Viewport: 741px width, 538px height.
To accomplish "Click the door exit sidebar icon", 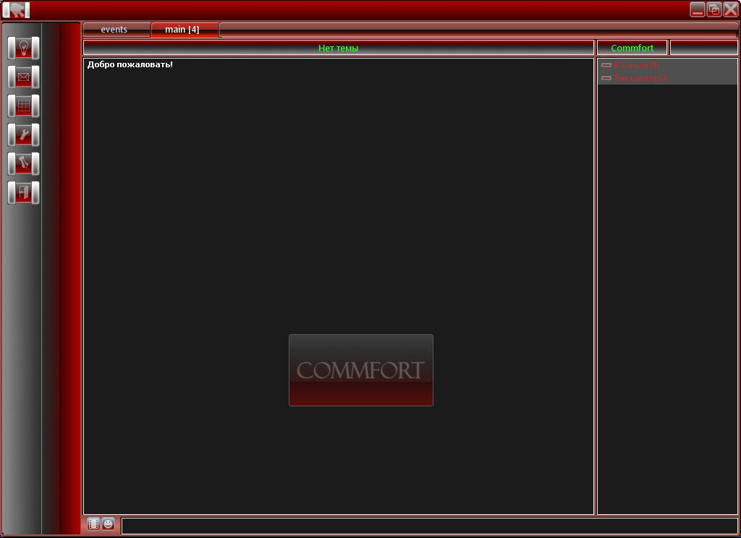I will 24,193.
